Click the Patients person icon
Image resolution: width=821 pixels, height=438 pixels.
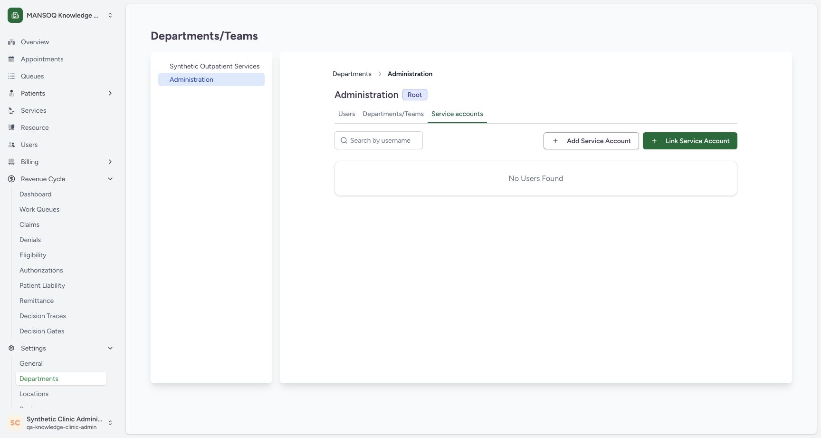(11, 93)
